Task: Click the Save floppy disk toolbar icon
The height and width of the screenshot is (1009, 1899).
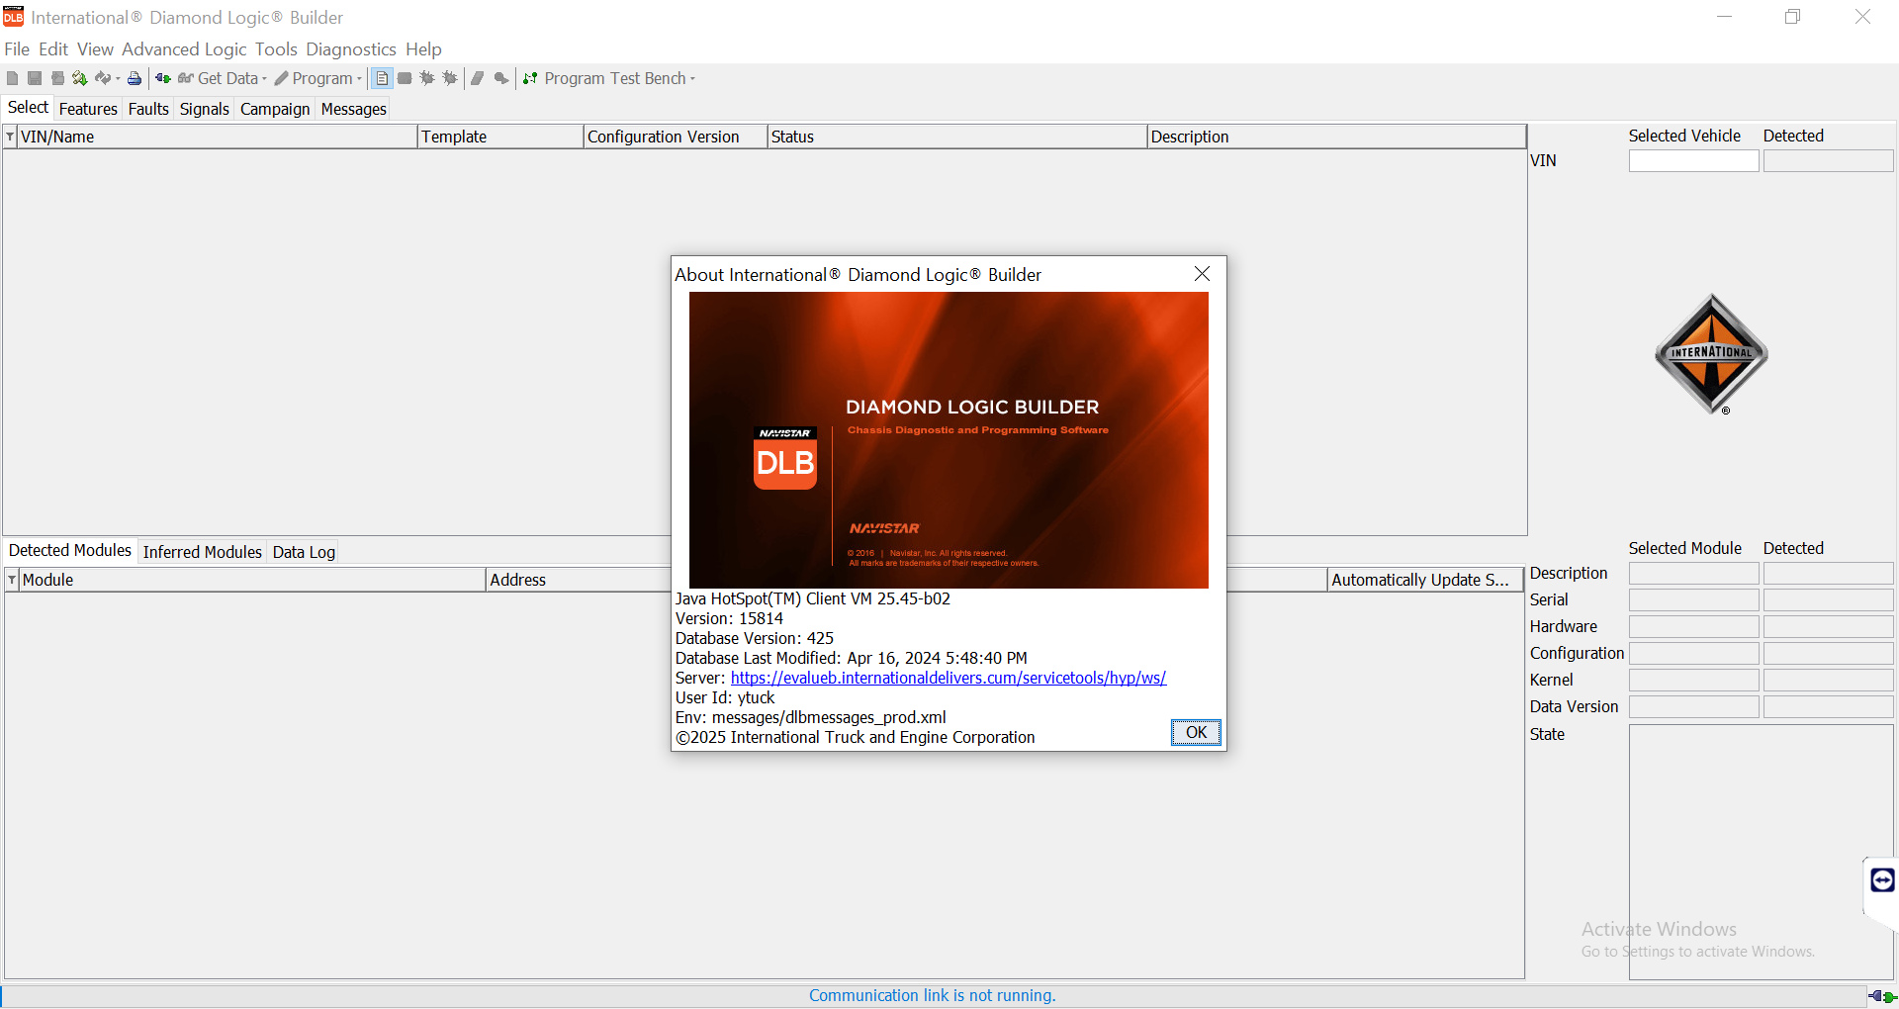Action: [x=35, y=78]
